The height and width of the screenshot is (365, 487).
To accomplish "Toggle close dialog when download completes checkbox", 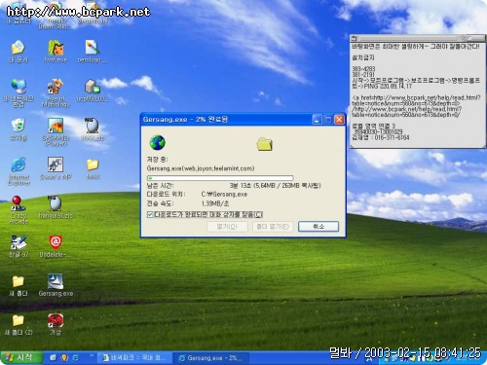I will (x=150, y=214).
